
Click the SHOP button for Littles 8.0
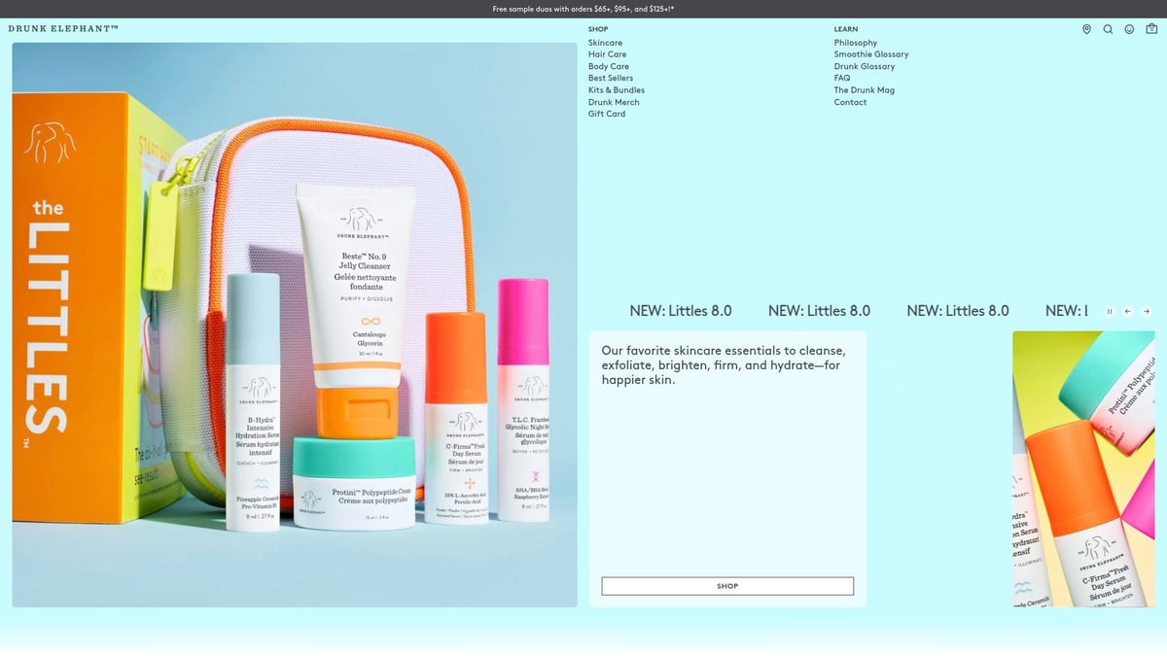(726, 586)
